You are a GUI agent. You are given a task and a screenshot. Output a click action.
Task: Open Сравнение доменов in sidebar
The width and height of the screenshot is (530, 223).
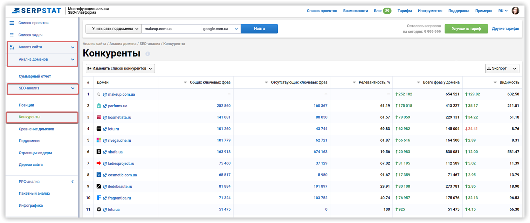[x=36, y=129]
